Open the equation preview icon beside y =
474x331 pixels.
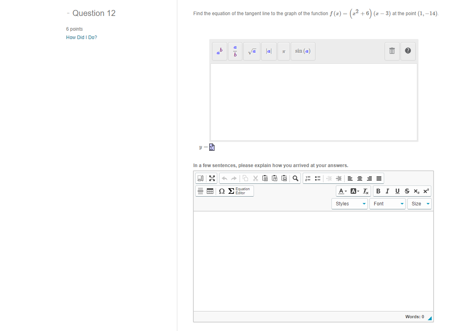[x=212, y=147]
